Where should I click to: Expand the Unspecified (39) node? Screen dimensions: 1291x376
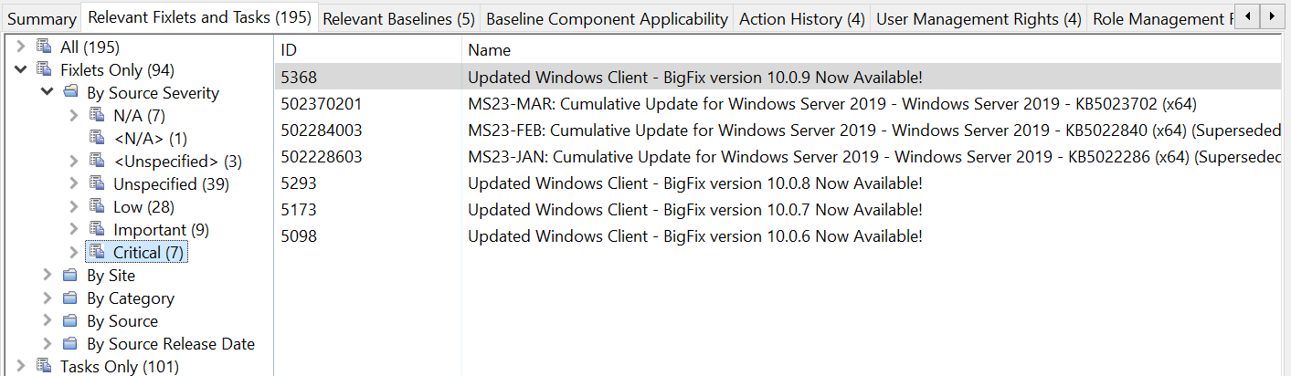click(74, 184)
